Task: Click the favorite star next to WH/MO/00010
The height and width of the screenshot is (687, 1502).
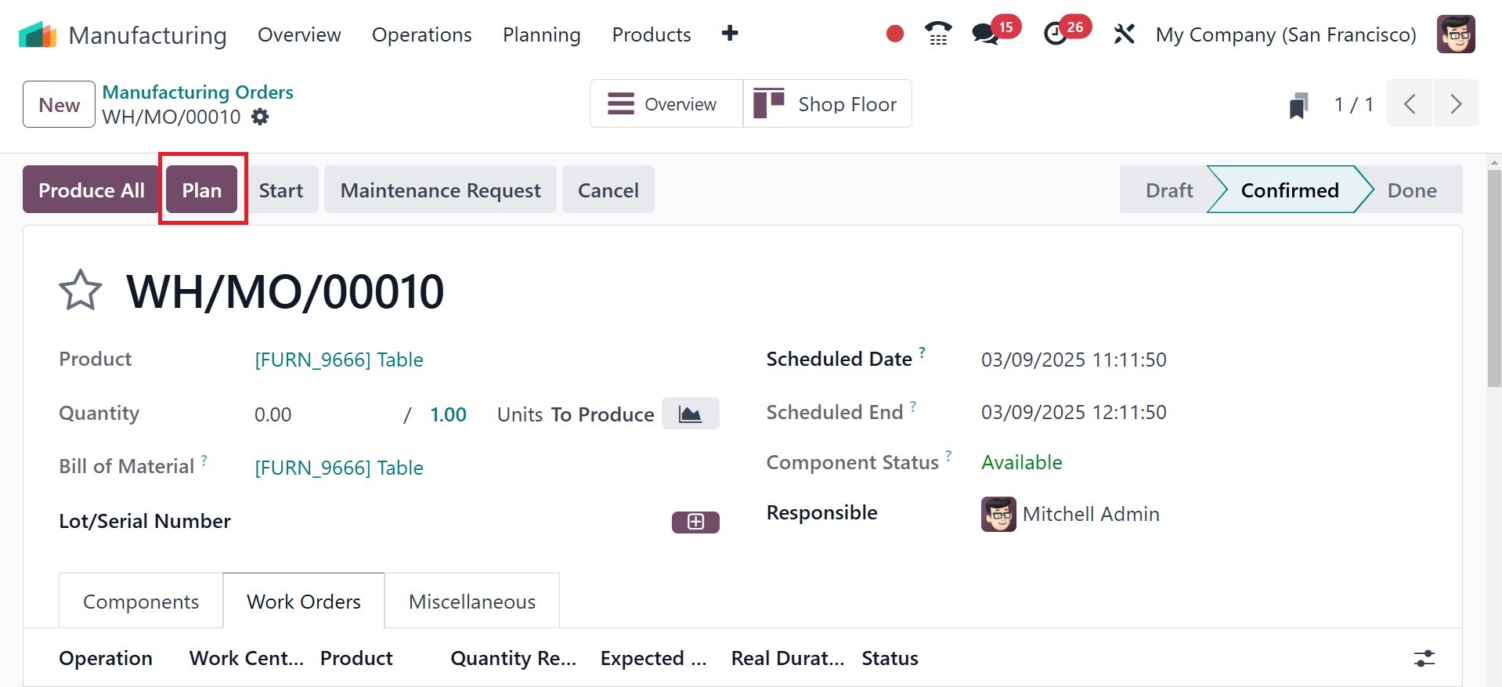Action: [80, 291]
